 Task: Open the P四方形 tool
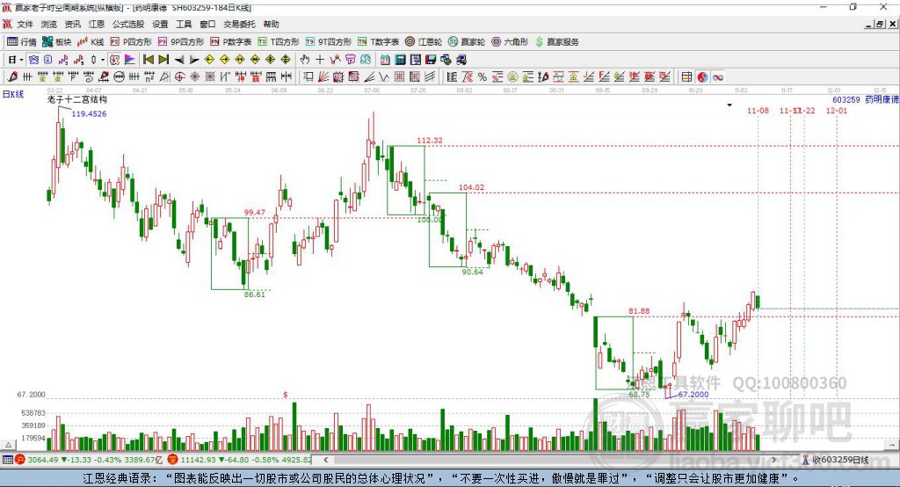pos(131,42)
